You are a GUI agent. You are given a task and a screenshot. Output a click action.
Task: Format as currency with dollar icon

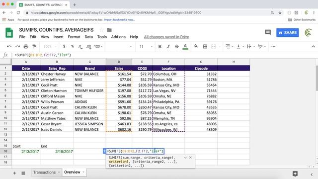[64, 46]
